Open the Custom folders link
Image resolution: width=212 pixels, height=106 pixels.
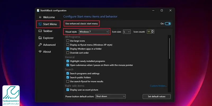pos(158,86)
